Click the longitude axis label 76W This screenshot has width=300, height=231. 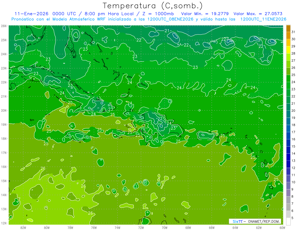click(94, 227)
